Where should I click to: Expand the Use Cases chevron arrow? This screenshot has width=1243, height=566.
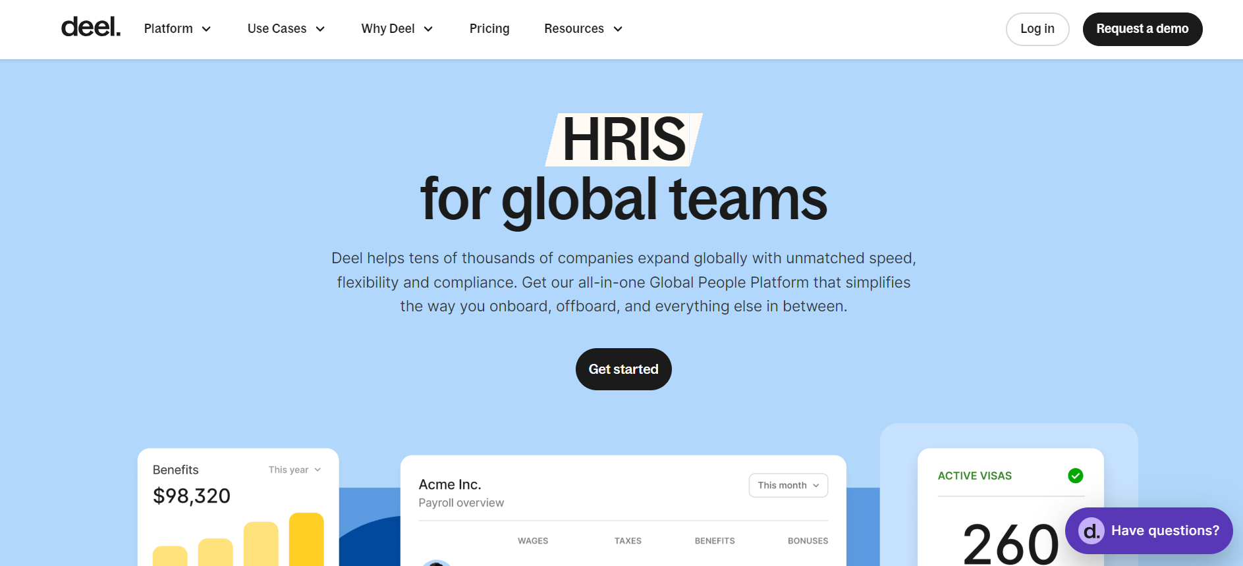[320, 29]
